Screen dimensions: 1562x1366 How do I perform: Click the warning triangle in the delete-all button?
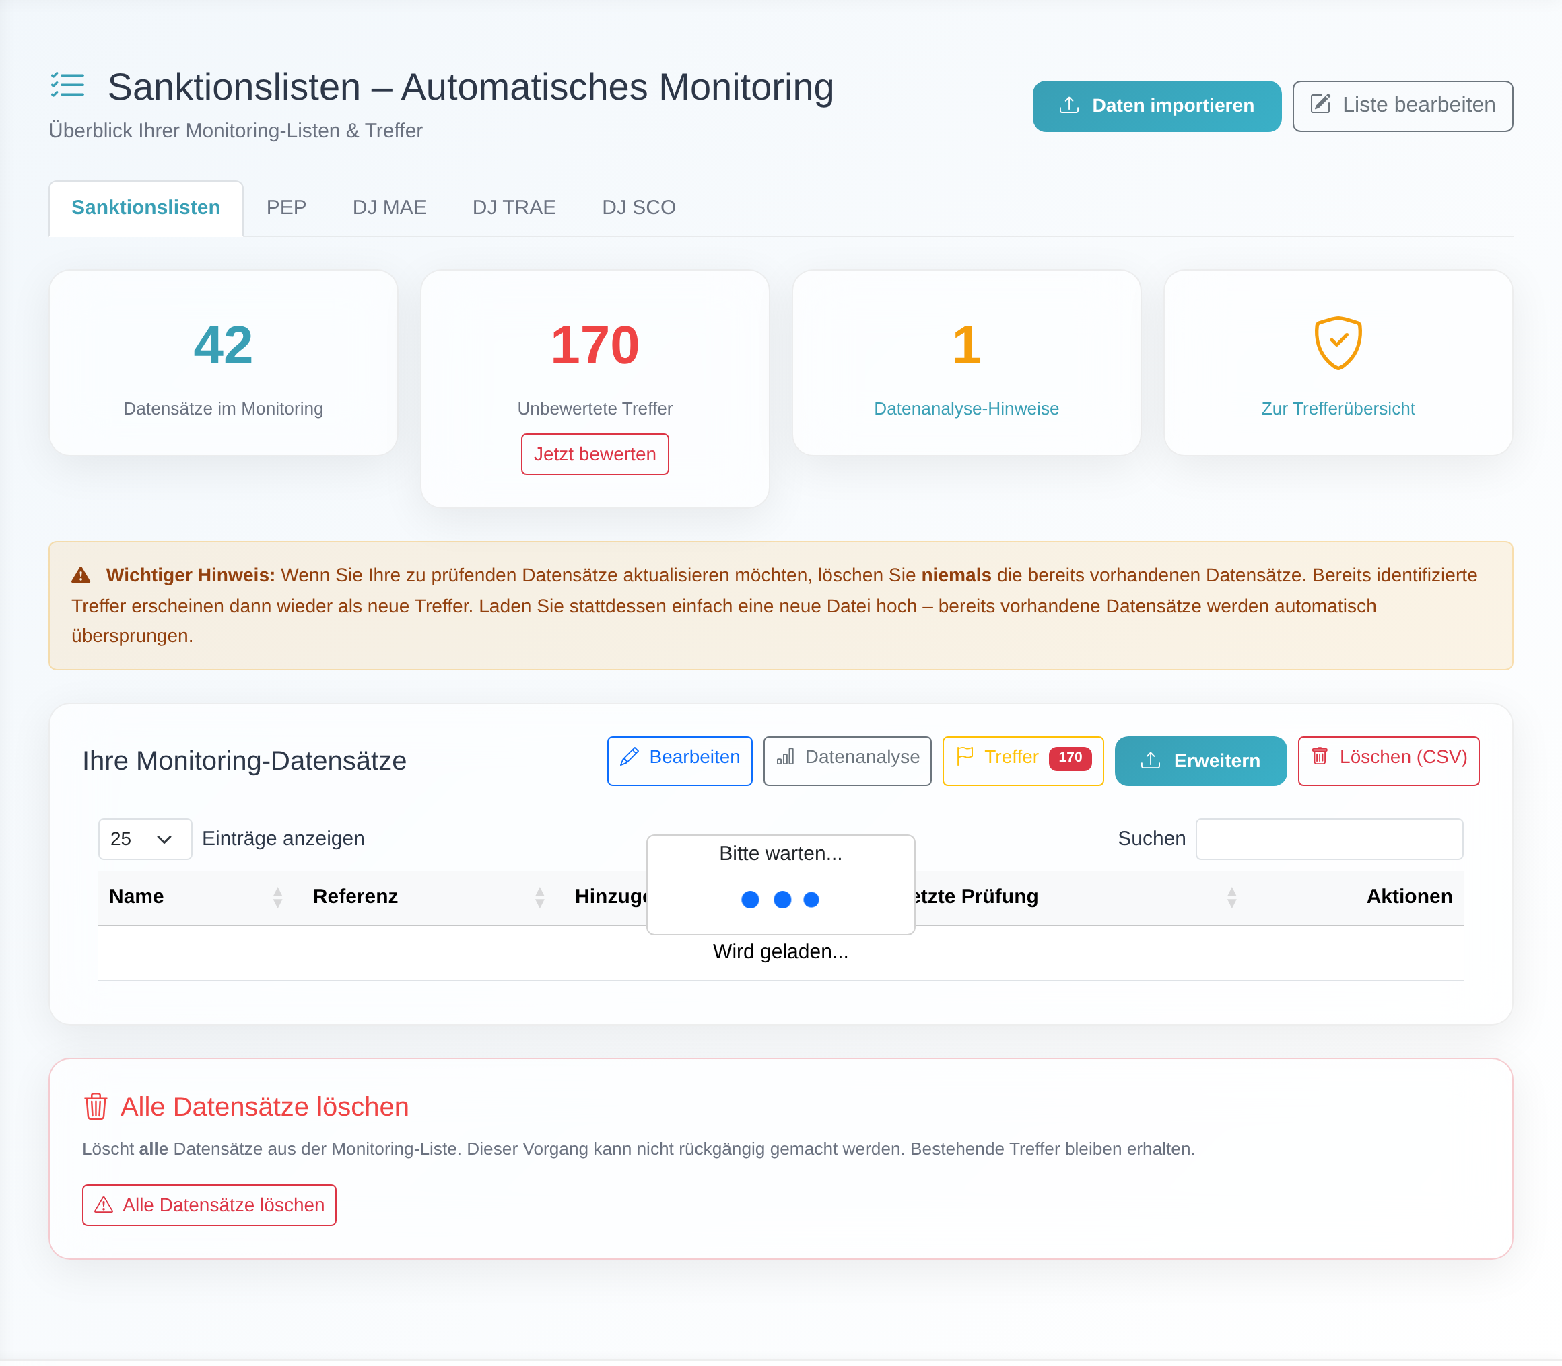click(104, 1205)
